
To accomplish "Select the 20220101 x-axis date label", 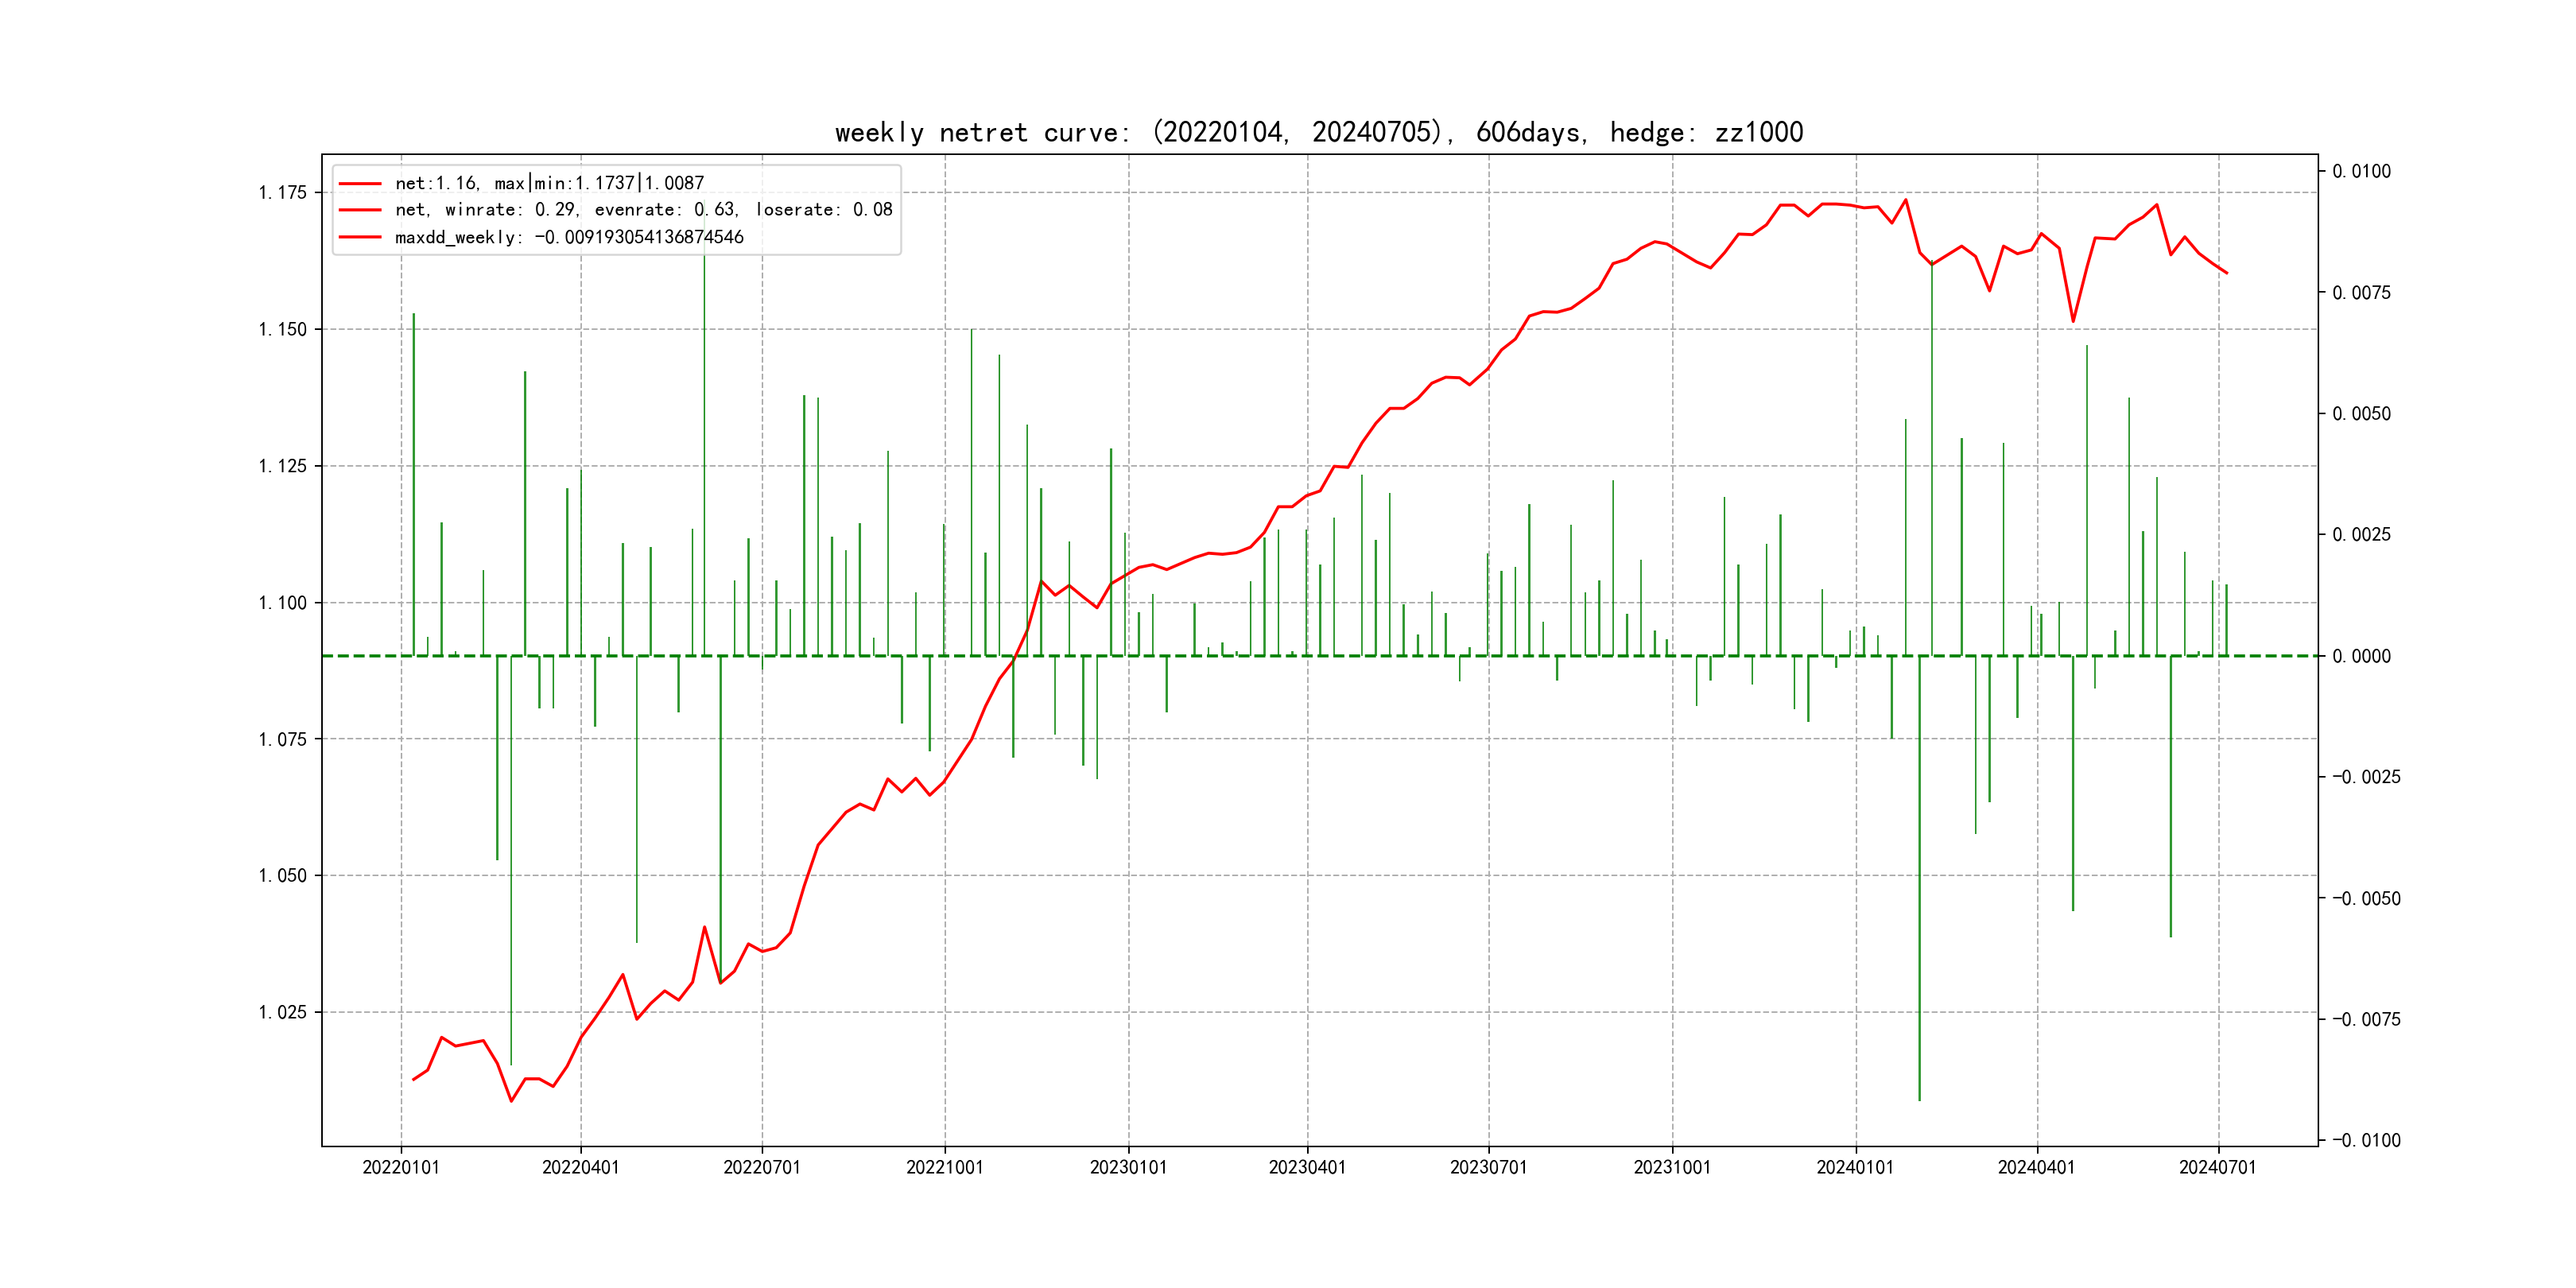I will click(401, 1168).
